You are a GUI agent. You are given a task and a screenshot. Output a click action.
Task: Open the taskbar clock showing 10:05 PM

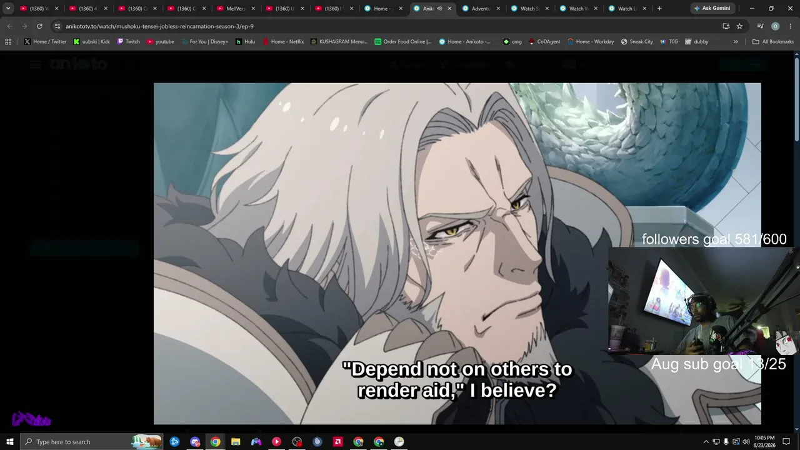point(764,442)
